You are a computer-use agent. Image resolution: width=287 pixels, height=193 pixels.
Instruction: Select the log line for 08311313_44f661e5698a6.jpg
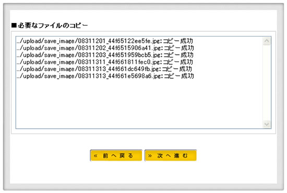pyautogui.click(x=105, y=76)
